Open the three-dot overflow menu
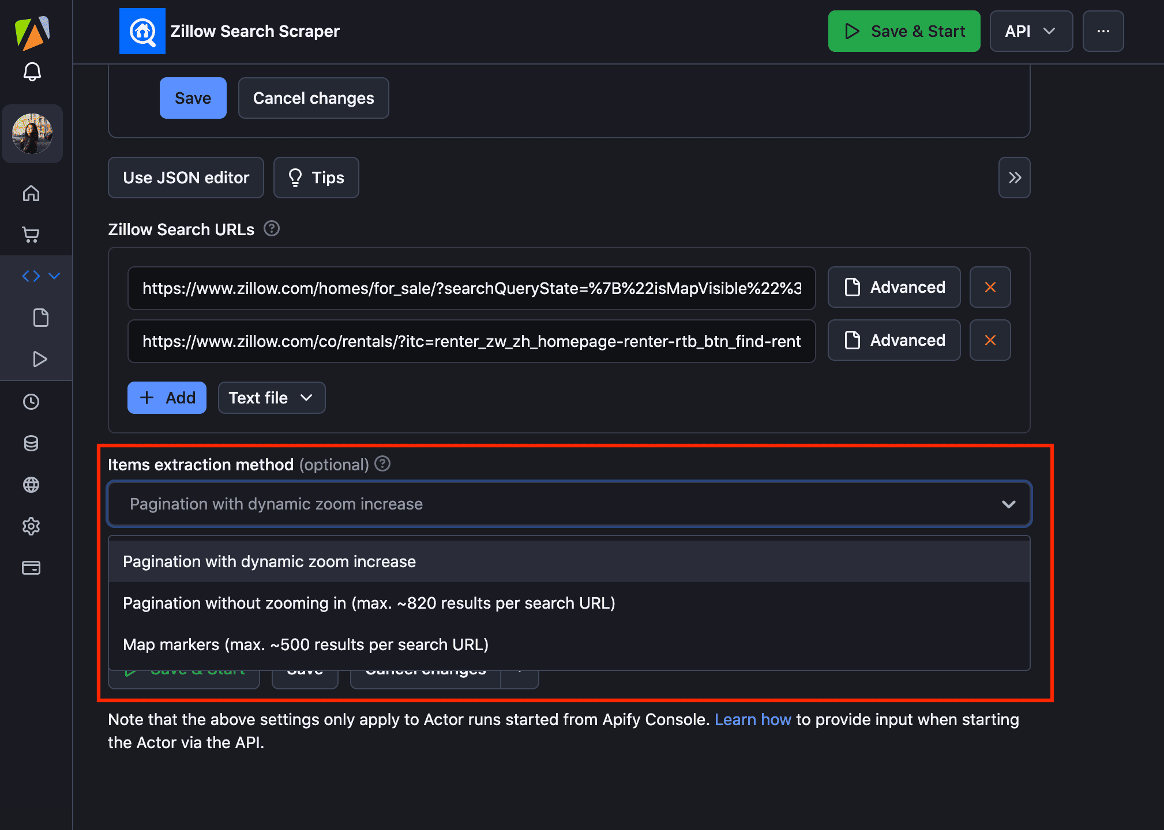Viewport: 1164px width, 830px height. point(1102,31)
